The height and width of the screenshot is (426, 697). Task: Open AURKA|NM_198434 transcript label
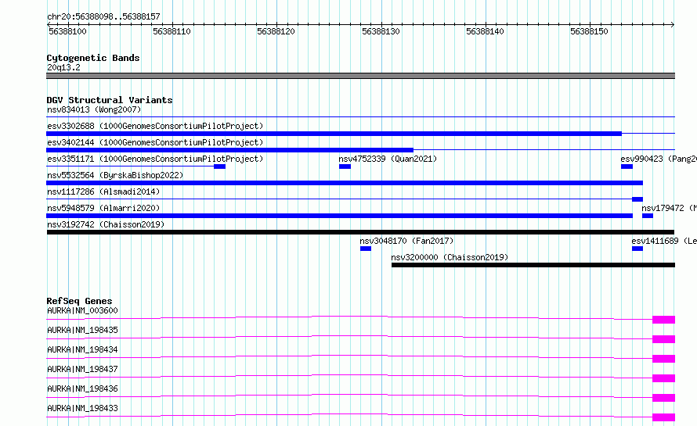[x=83, y=349]
